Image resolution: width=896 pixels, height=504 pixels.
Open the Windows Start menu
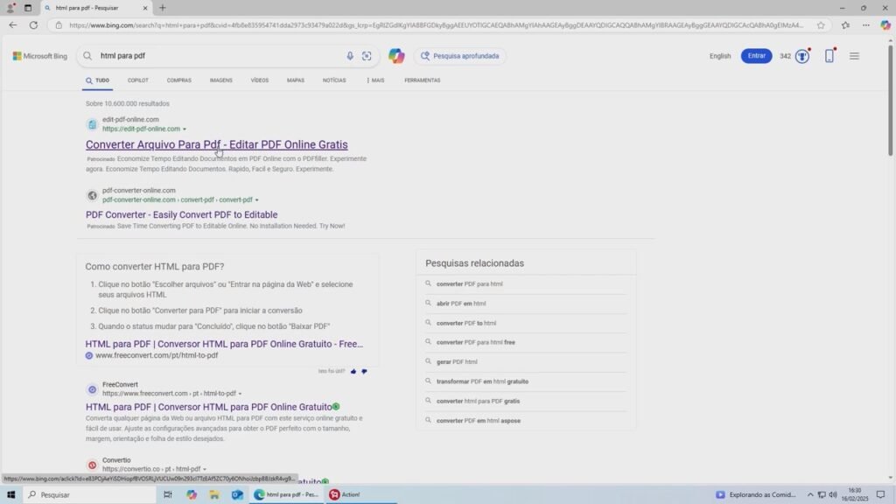10,494
